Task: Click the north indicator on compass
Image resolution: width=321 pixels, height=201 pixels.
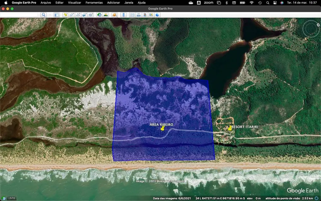Action: pos(318,24)
